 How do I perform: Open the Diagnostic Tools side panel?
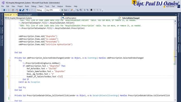click(179, 20)
